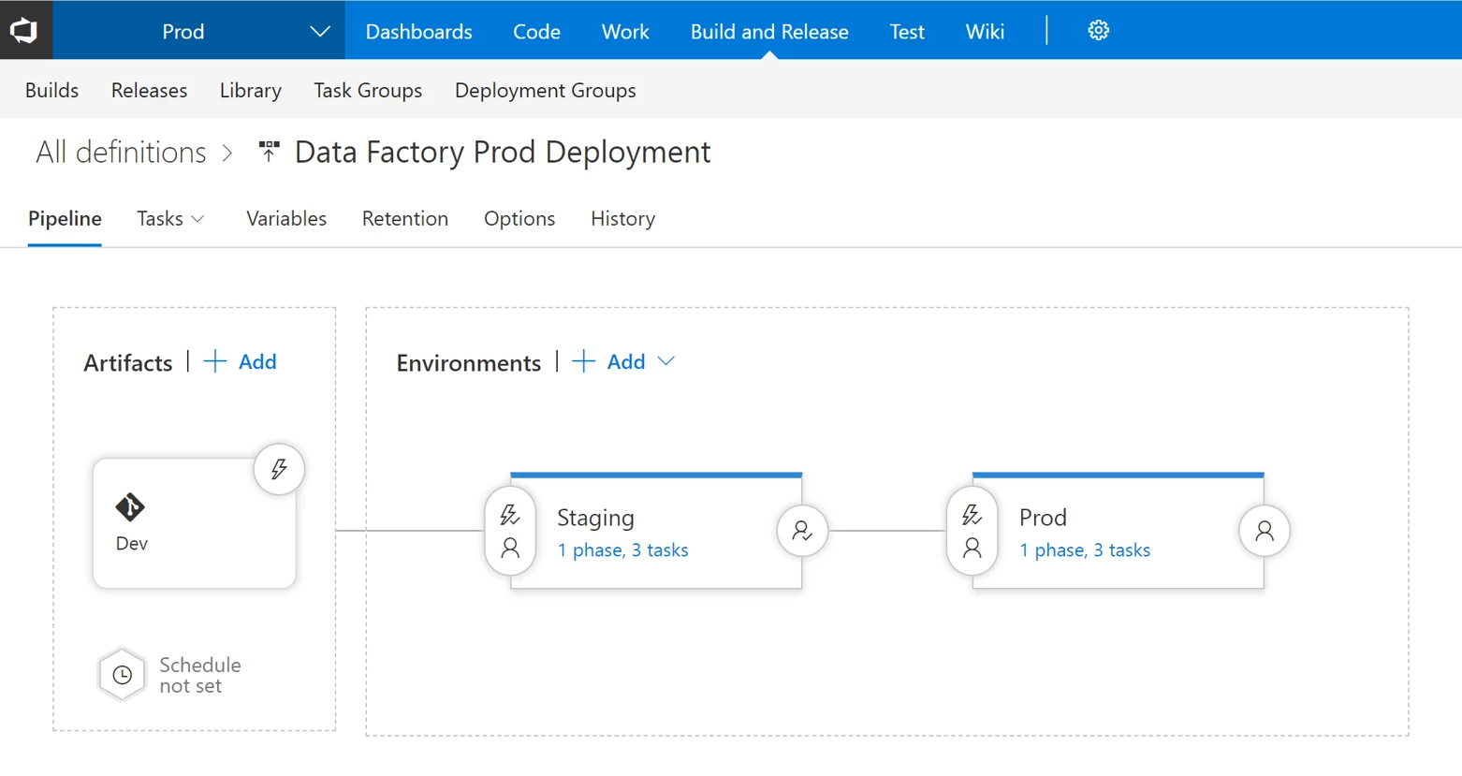Screen dimensions: 1462x776
Task: Select the Dev artifact card
Action: pos(195,523)
